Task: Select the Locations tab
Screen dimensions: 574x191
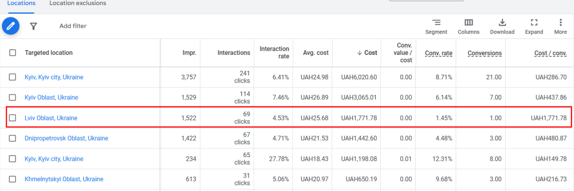Action: pyautogui.click(x=21, y=3)
